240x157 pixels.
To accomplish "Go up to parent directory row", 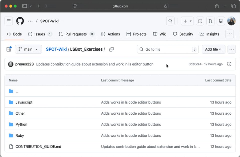I will pyautogui.click(x=120, y=91).
